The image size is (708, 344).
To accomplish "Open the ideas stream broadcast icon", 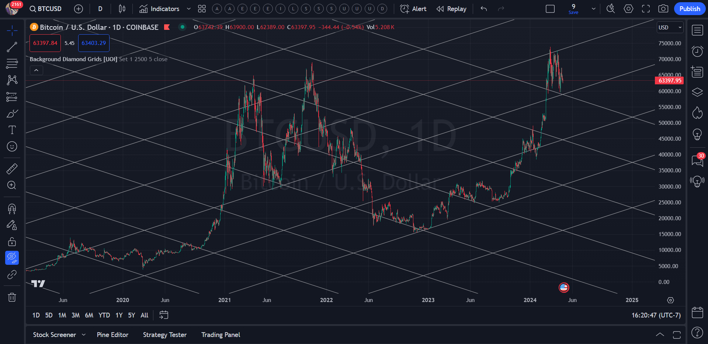I will pyautogui.click(x=697, y=181).
